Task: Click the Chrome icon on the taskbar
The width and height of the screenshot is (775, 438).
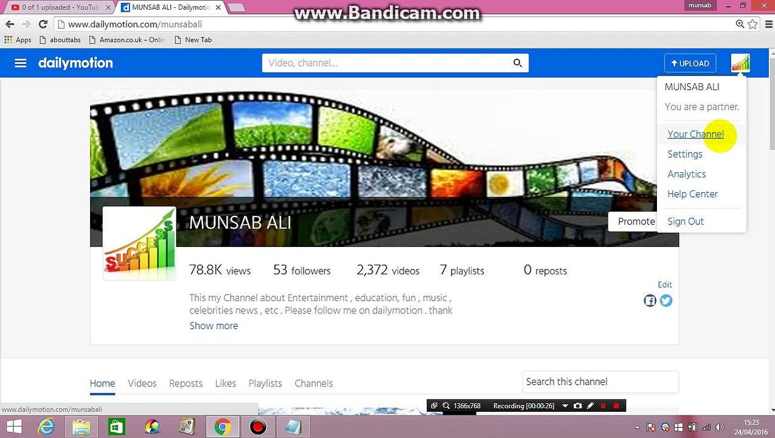Action: coord(222,427)
